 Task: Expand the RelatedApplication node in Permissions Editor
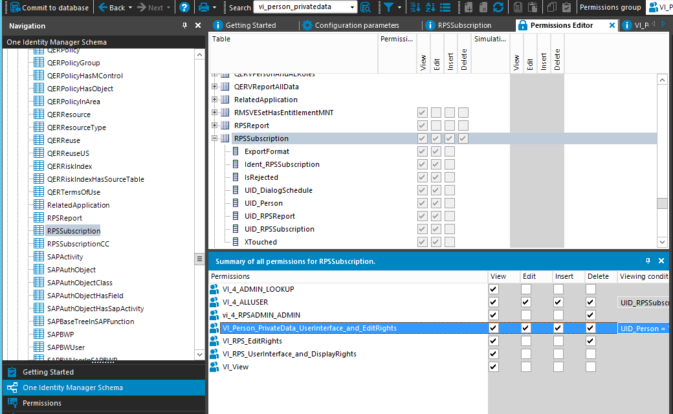tap(215, 100)
